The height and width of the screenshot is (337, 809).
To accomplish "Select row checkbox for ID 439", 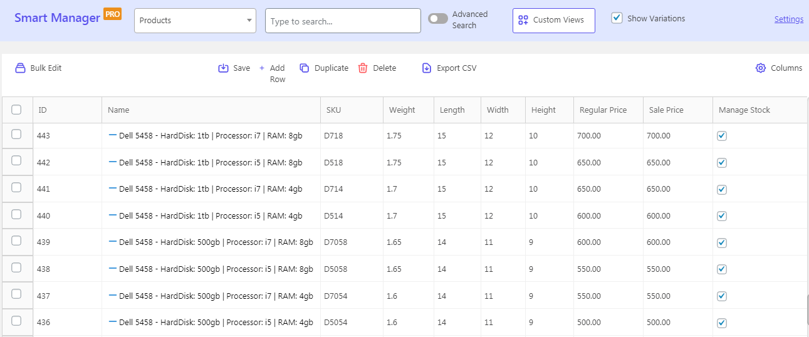I will [x=16, y=241].
